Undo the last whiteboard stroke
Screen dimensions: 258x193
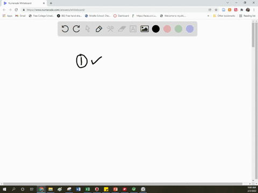tap(65, 29)
